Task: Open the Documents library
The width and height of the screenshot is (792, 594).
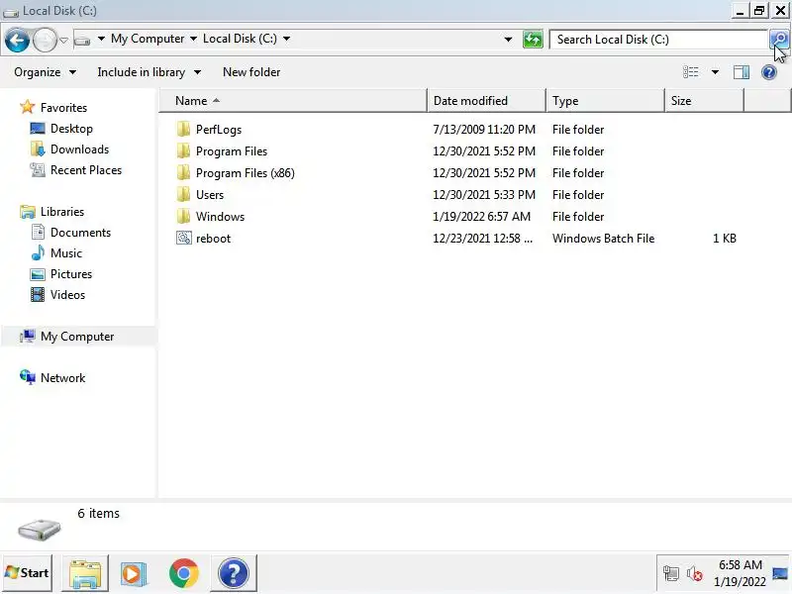Action: [x=80, y=233]
